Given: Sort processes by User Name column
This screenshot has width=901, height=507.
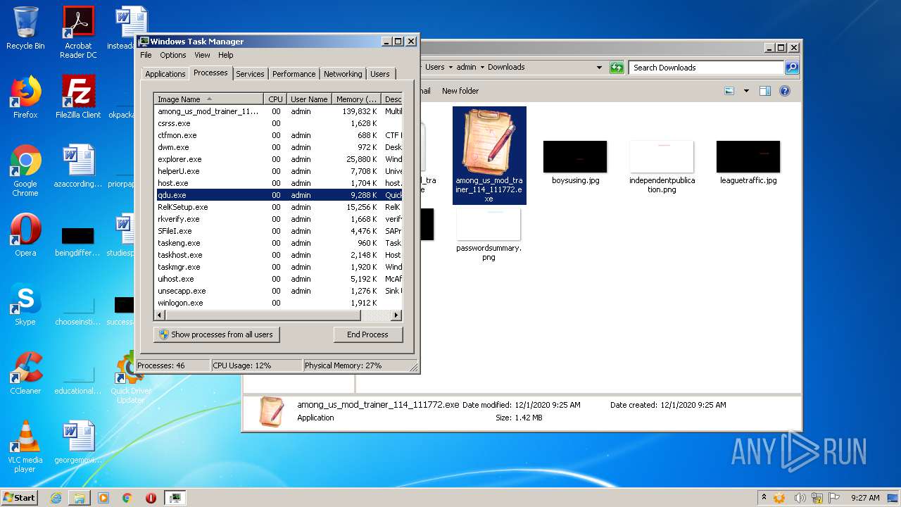Looking at the screenshot, I should (x=309, y=99).
